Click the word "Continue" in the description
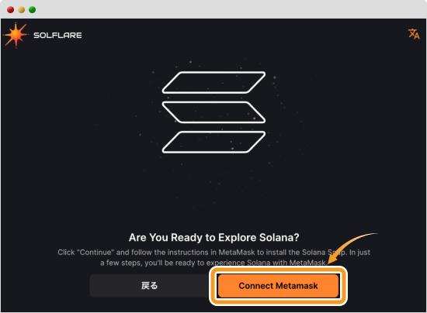This screenshot has height=313, width=427. [x=95, y=253]
